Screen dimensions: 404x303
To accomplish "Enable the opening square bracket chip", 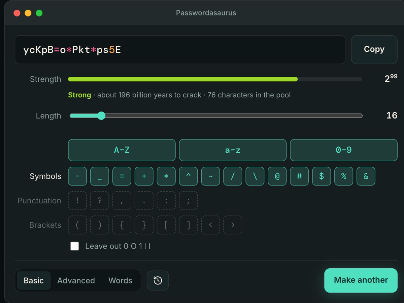I will coord(166,225).
